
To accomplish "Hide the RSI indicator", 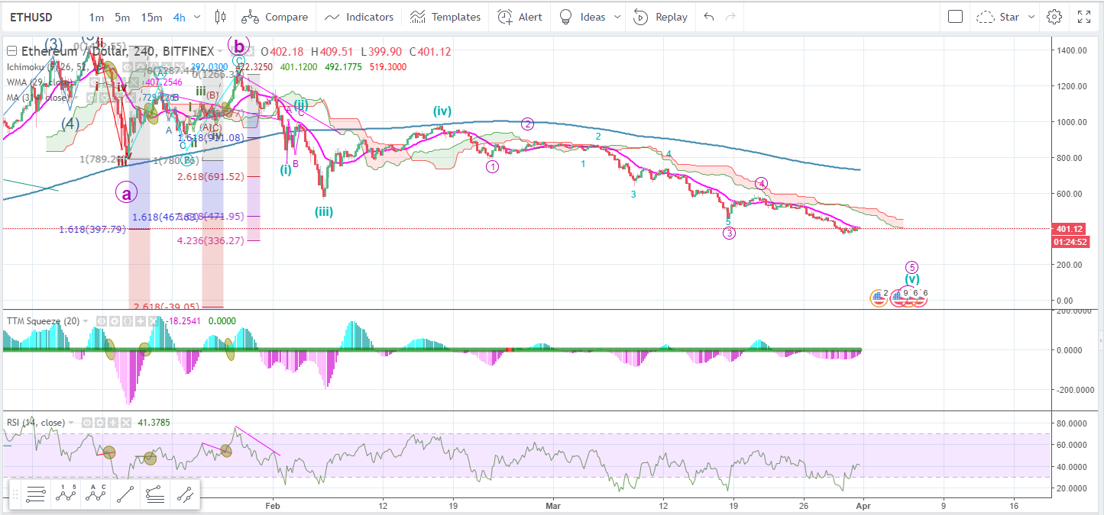I will click(x=86, y=422).
